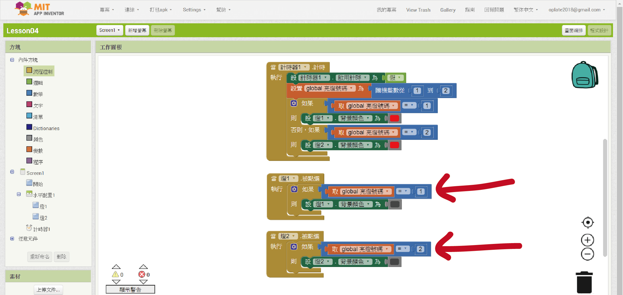623x295 pixels.
Task: Select the 燈1 component in tree
Action: click(40, 206)
